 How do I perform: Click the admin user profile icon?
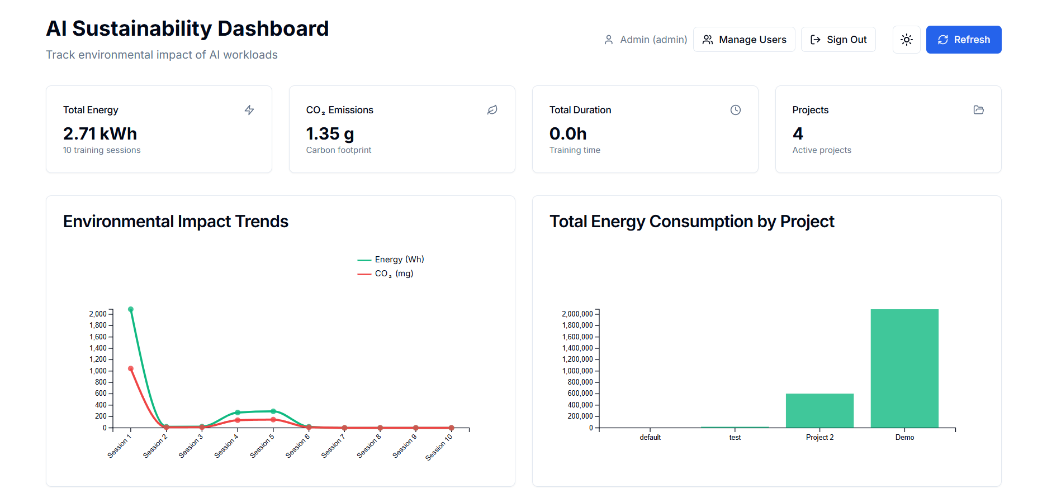tap(609, 40)
